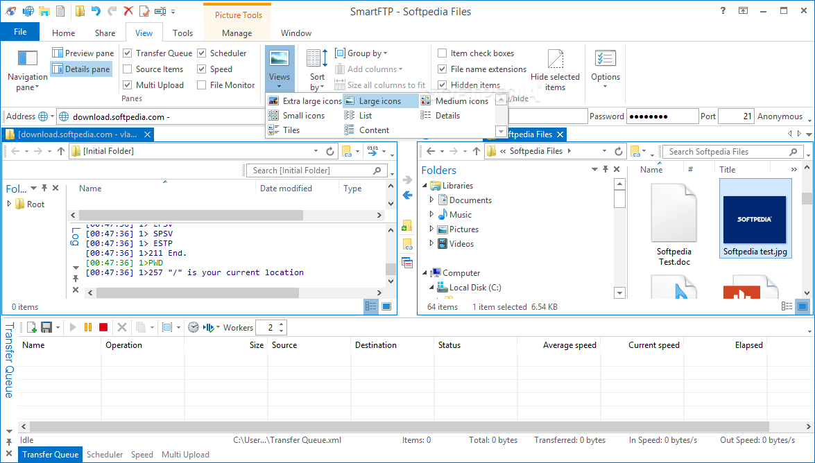Open the Options button
The image size is (815, 463).
click(x=606, y=69)
